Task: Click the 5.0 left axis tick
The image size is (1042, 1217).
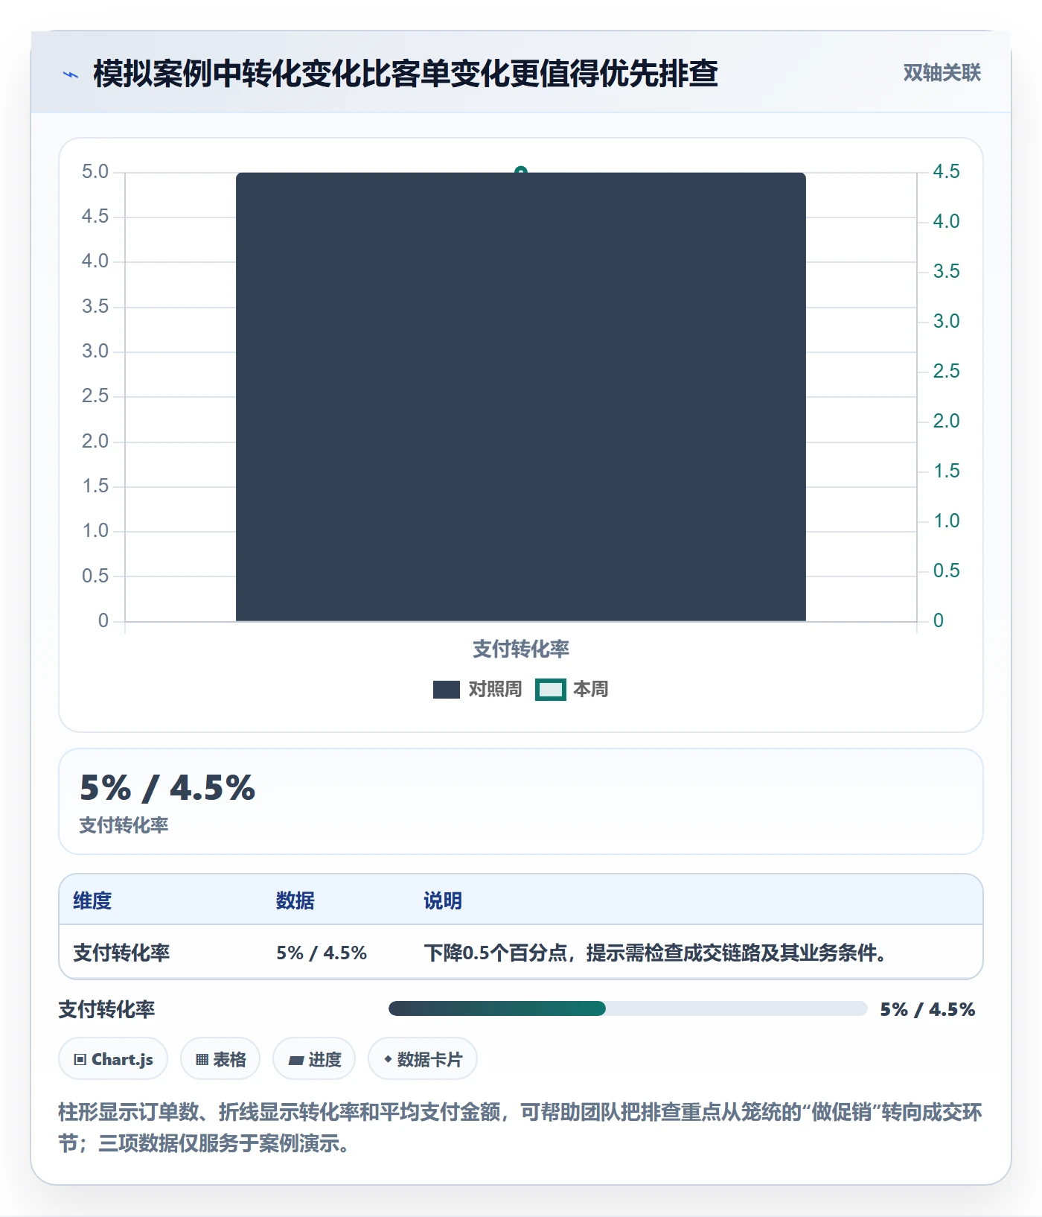Action: point(95,172)
